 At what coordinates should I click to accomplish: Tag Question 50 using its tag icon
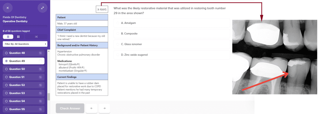click(40, 69)
